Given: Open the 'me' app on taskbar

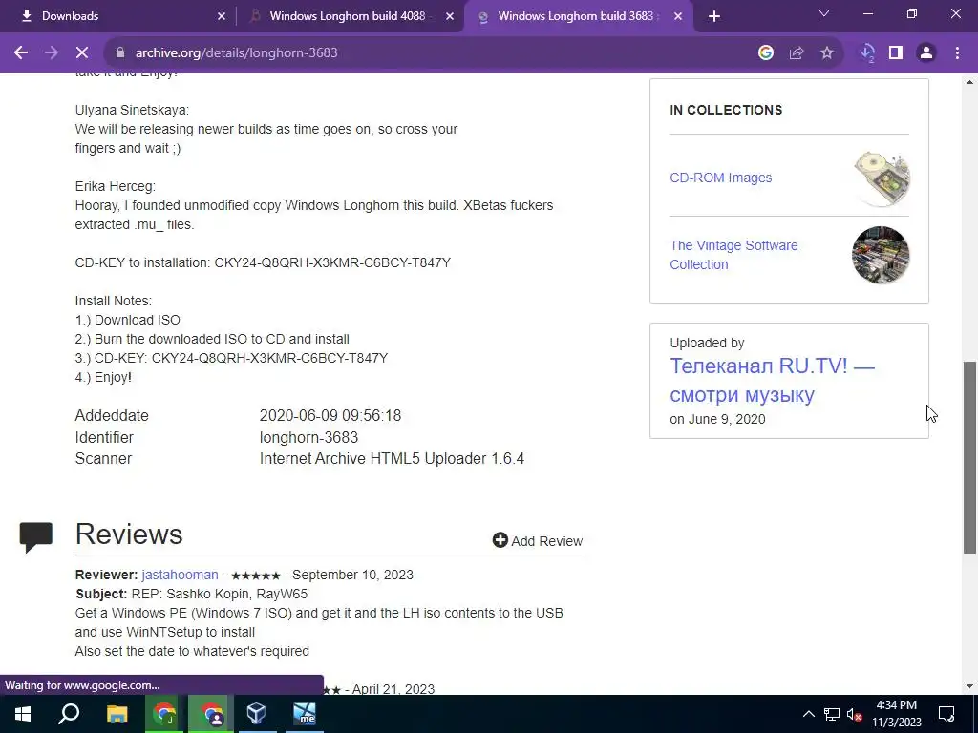Looking at the screenshot, I should pyautogui.click(x=305, y=714).
